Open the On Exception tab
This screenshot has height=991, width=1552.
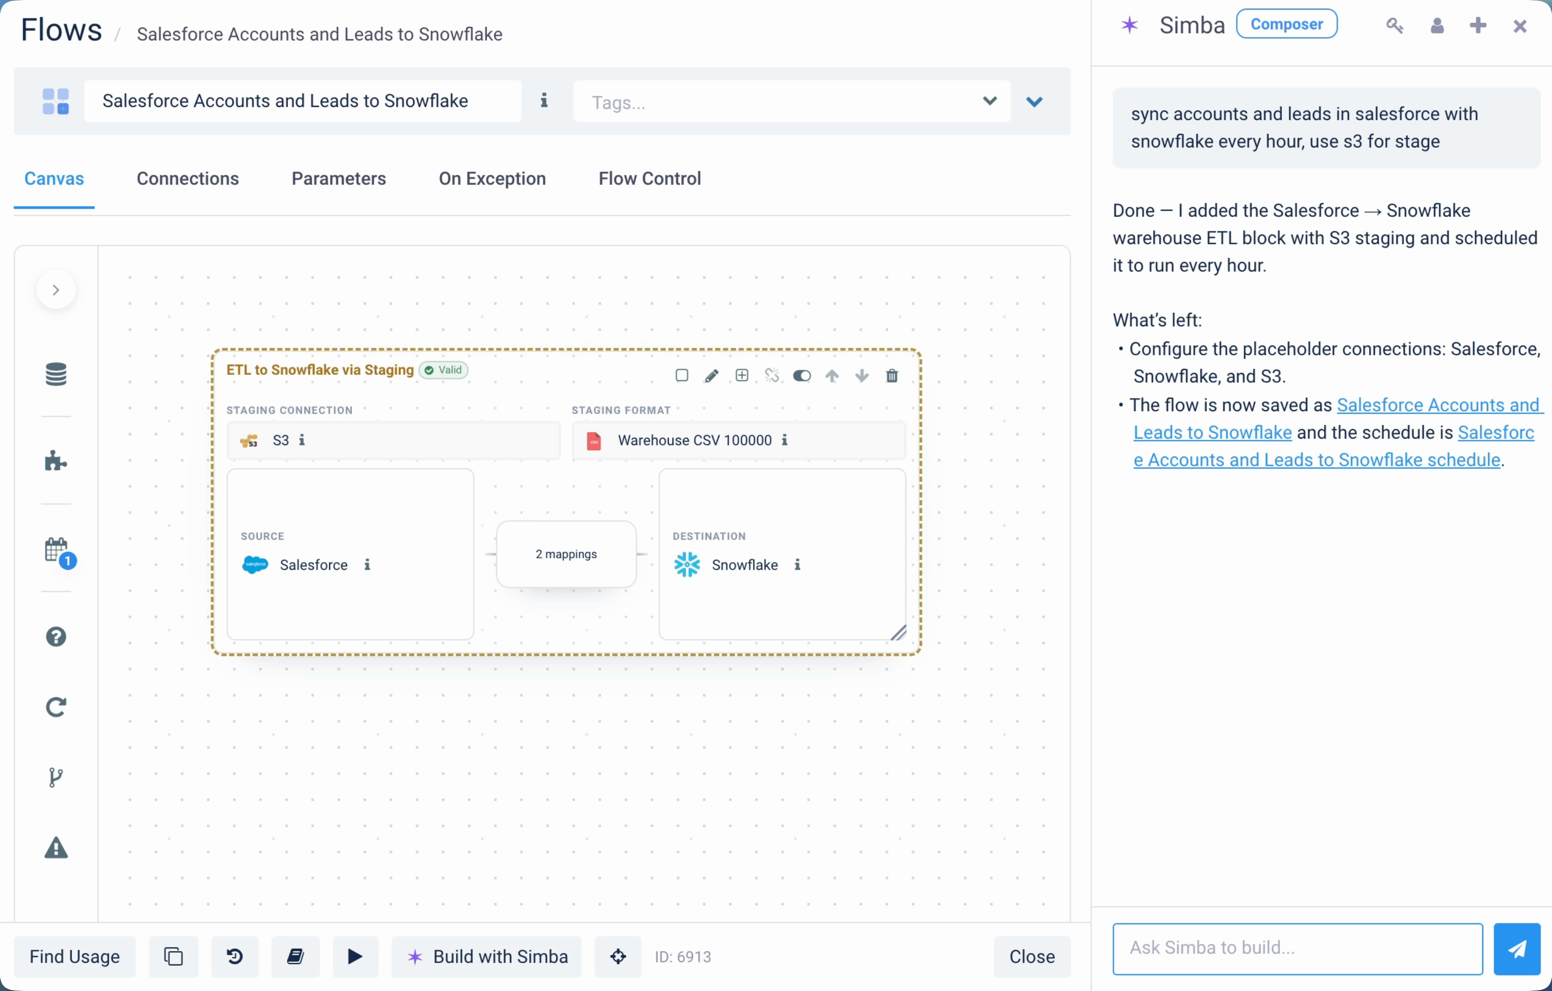492,178
